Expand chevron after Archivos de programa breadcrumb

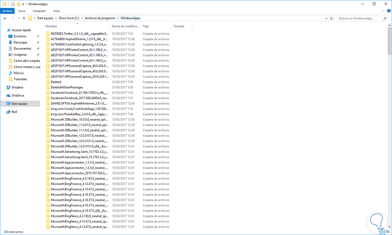118,18
